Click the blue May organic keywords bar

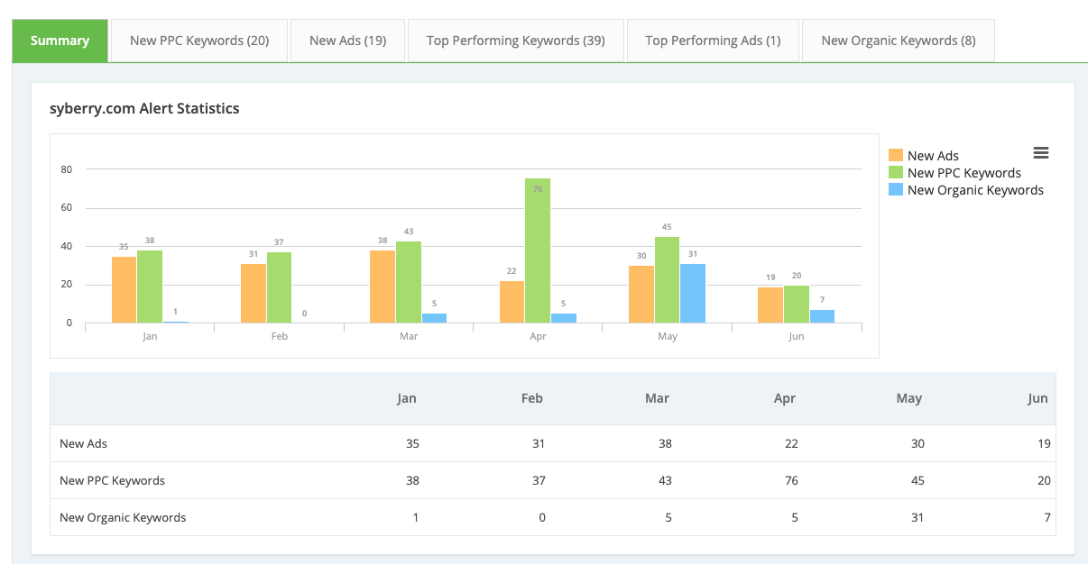pos(693,293)
